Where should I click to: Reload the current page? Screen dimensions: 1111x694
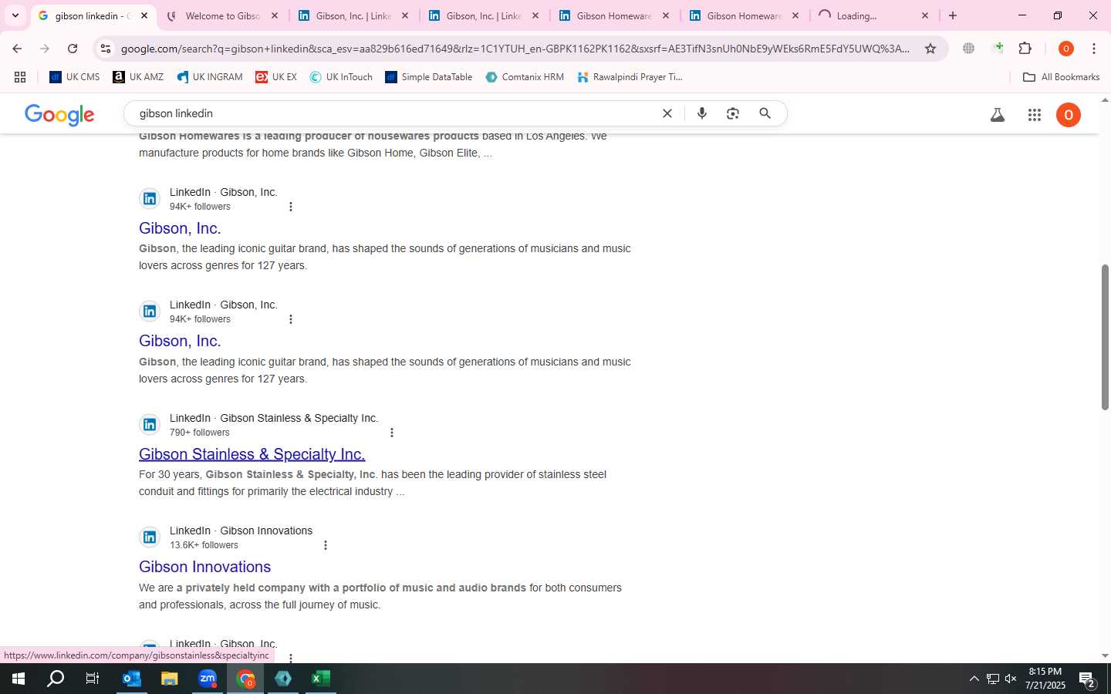click(73, 49)
